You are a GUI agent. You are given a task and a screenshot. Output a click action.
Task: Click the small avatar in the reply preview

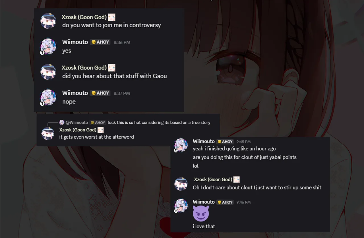62,122
